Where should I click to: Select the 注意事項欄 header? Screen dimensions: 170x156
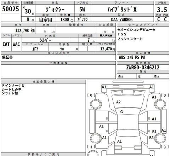click(x=58, y=63)
